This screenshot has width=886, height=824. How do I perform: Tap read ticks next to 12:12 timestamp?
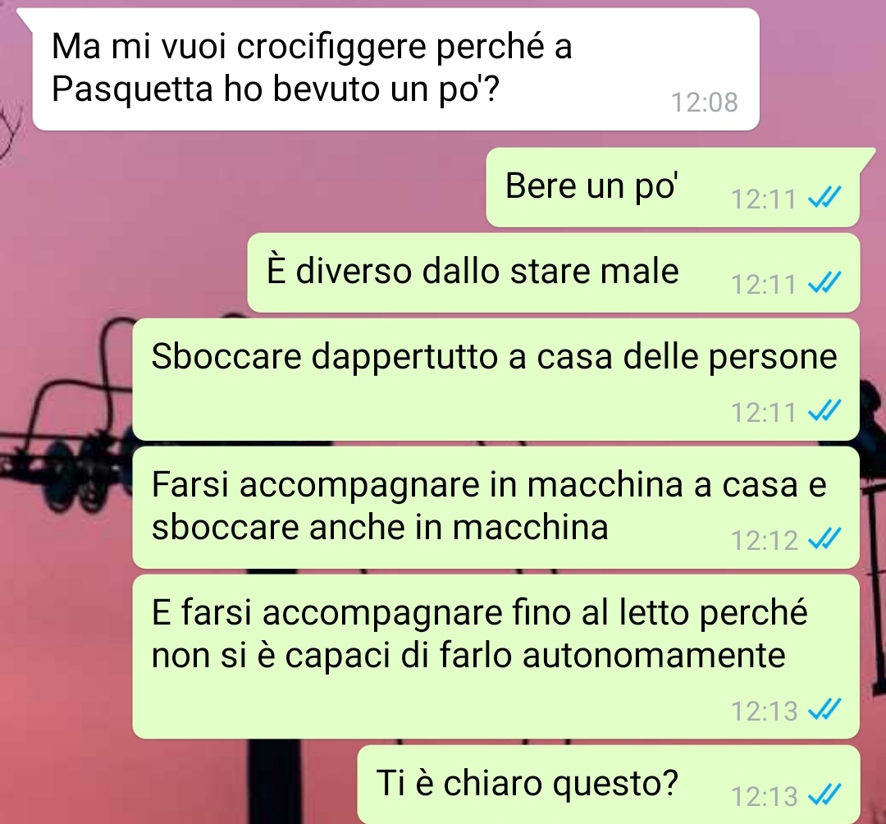[824, 538]
